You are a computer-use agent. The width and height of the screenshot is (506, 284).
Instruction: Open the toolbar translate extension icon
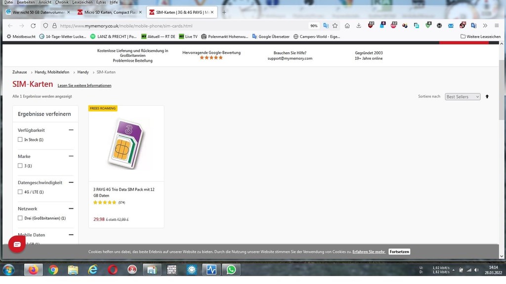474,26
